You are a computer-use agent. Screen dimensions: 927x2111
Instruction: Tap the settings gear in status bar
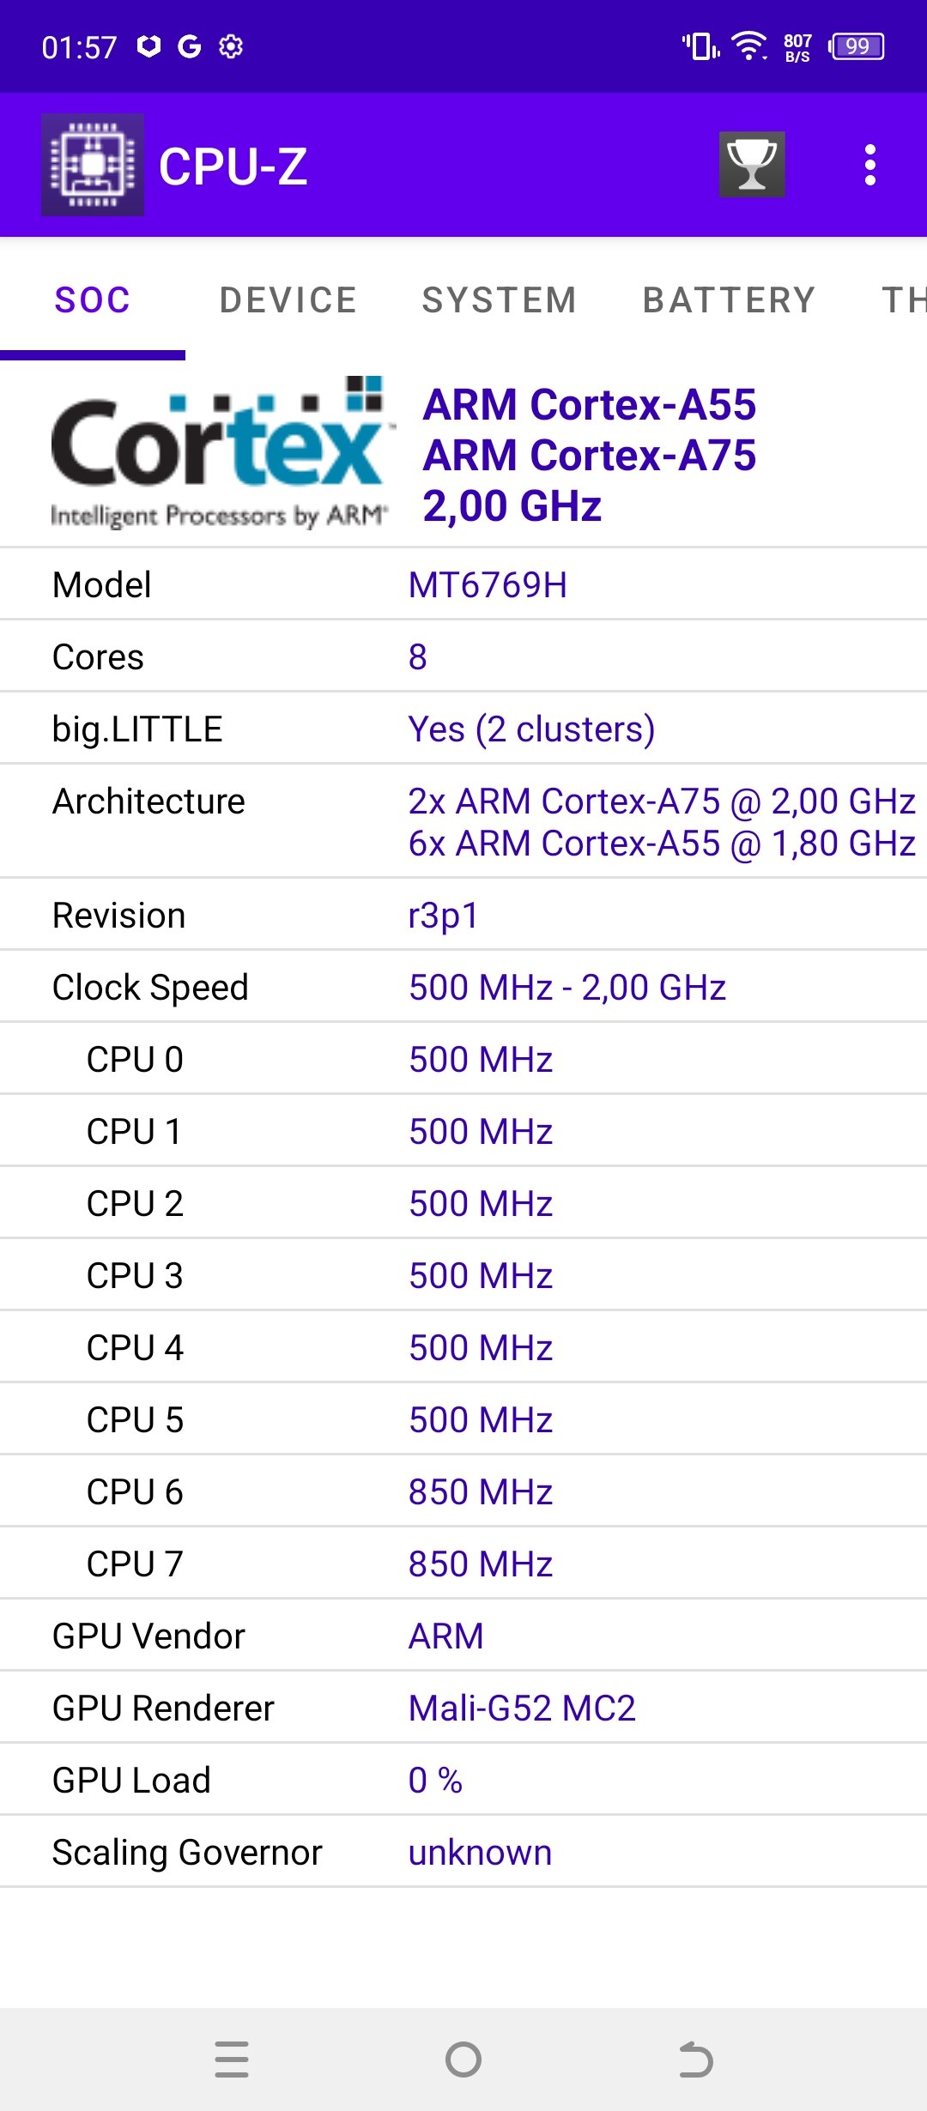(x=231, y=46)
